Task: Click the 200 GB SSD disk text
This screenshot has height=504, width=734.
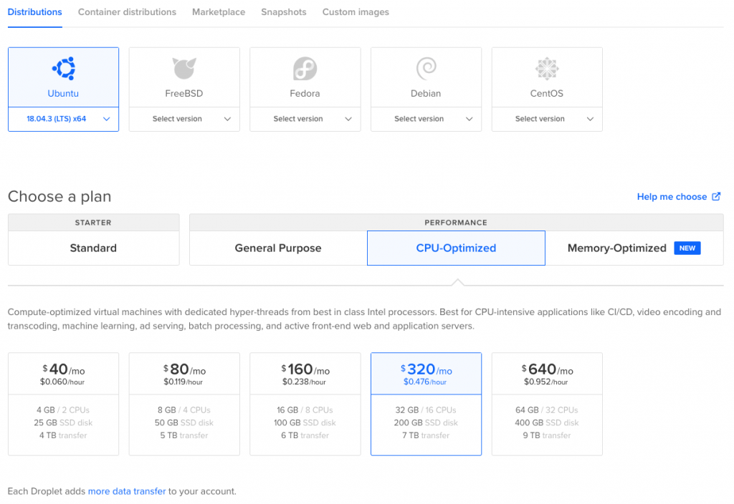Action: (426, 422)
